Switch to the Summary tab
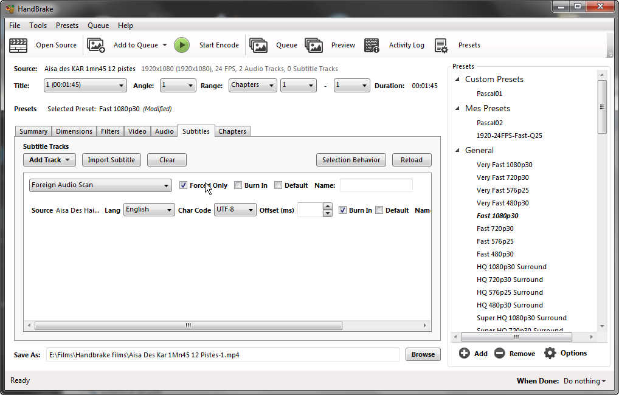619x395 pixels. pos(33,131)
